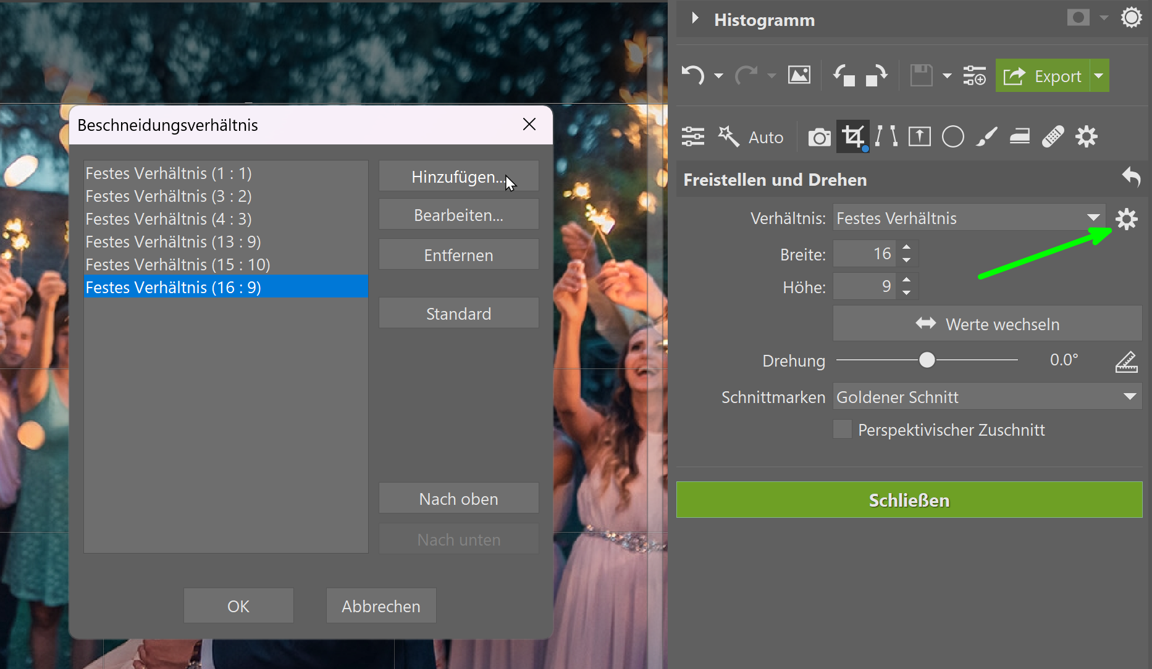This screenshot has height=669, width=1152.
Task: Expand the Histogramm panel triangle
Action: point(695,19)
